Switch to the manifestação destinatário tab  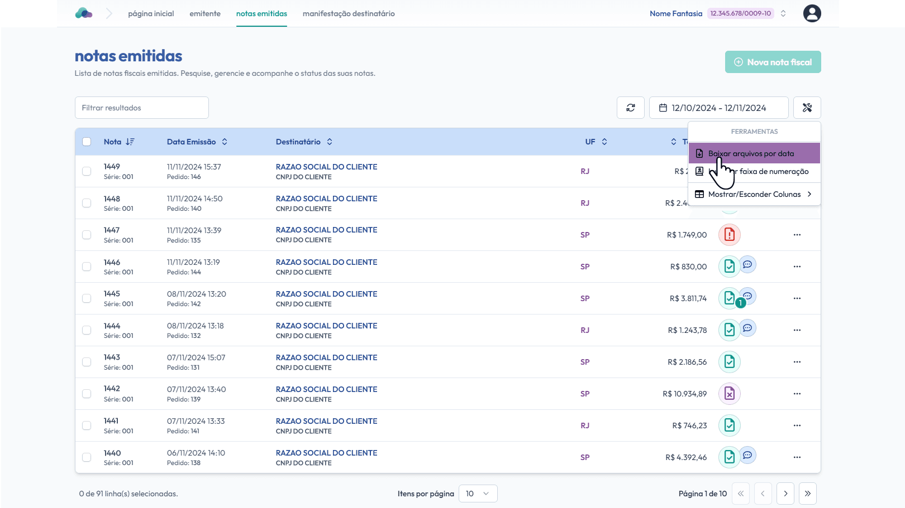[x=348, y=13]
